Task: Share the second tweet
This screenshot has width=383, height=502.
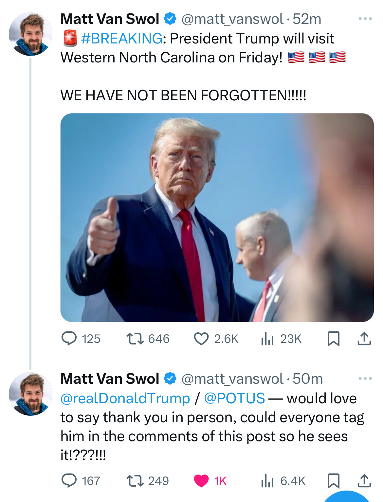Action: click(364, 481)
